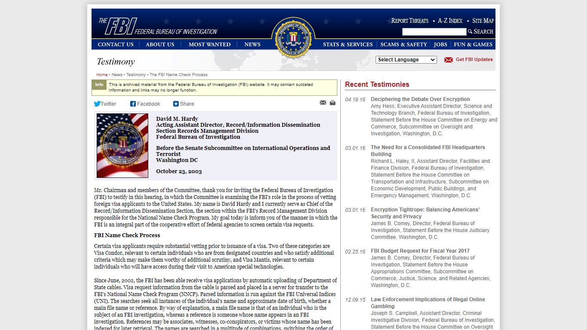Click the FBI seal logo in header
Image resolution: width=587 pixels, height=330 pixels.
click(x=293, y=39)
